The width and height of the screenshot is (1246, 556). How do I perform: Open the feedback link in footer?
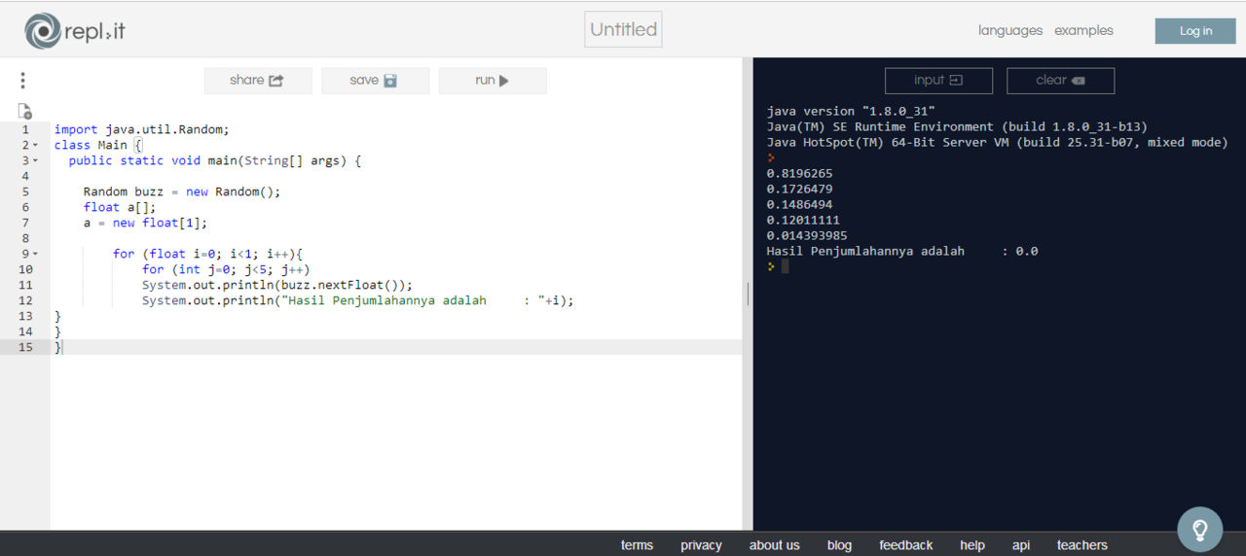(905, 545)
